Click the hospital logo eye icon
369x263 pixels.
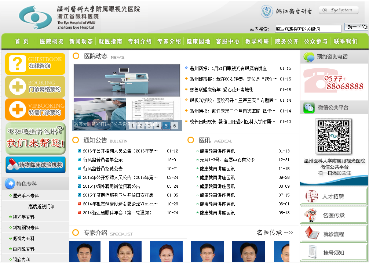point(35,18)
